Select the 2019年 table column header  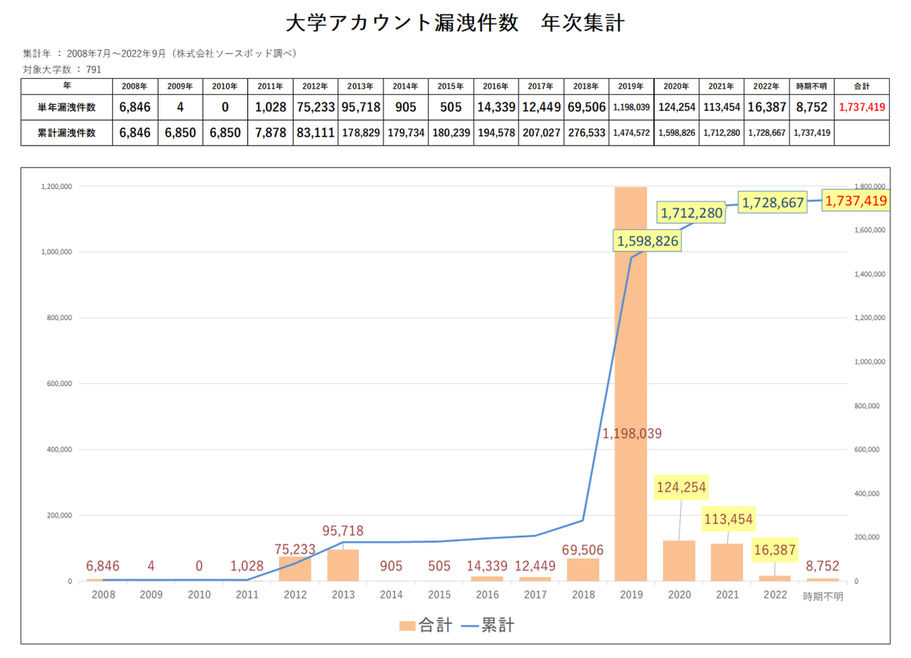tap(631, 87)
